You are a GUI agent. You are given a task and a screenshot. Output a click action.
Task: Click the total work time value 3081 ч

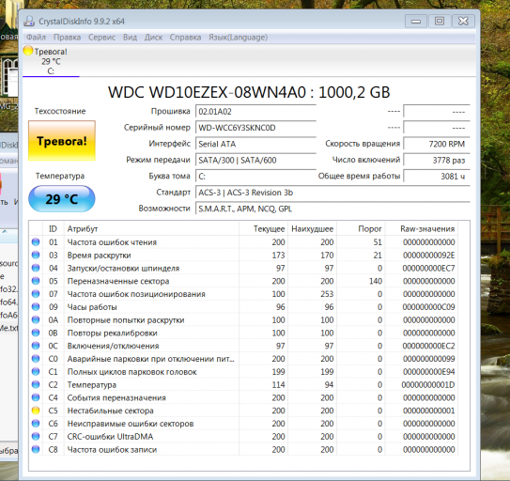pos(437,177)
